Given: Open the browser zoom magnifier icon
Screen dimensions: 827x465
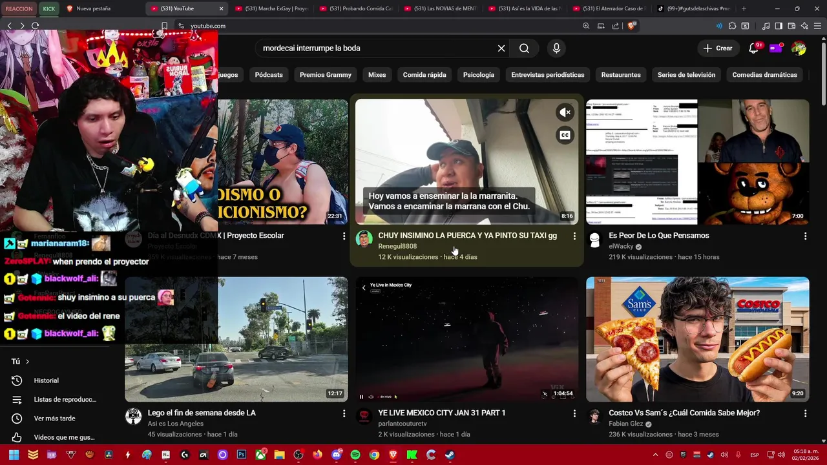Looking at the screenshot, I should coord(586,26).
